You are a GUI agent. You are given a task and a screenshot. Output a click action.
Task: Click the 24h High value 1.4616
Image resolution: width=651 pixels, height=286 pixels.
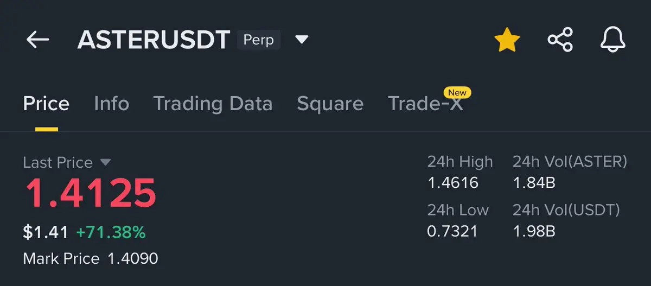pos(453,183)
